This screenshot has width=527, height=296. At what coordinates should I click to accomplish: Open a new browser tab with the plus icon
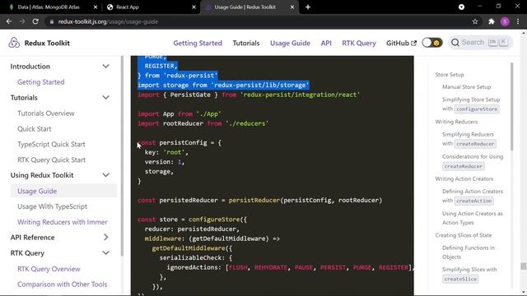point(308,7)
